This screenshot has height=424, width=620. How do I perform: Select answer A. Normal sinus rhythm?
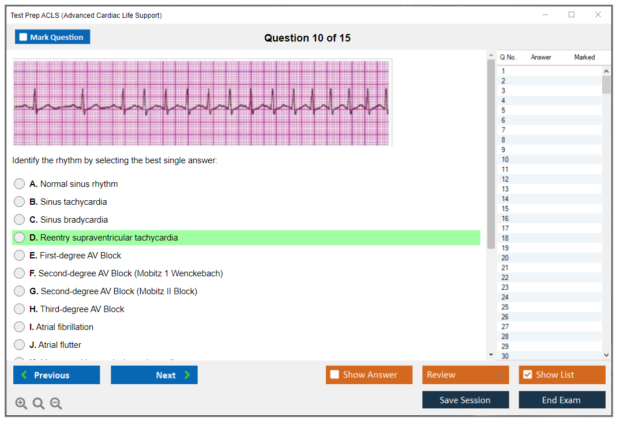click(x=20, y=184)
